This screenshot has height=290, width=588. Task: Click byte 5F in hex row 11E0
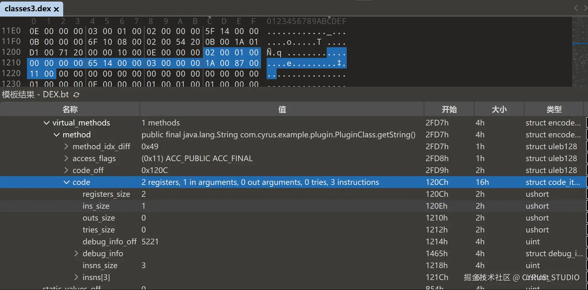210,31
